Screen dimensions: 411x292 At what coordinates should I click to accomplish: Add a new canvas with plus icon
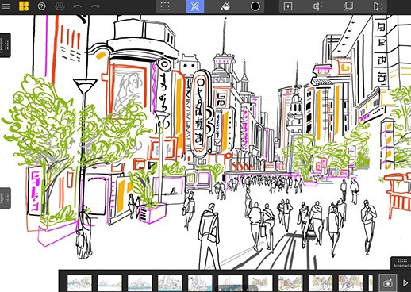[x=288, y=6]
